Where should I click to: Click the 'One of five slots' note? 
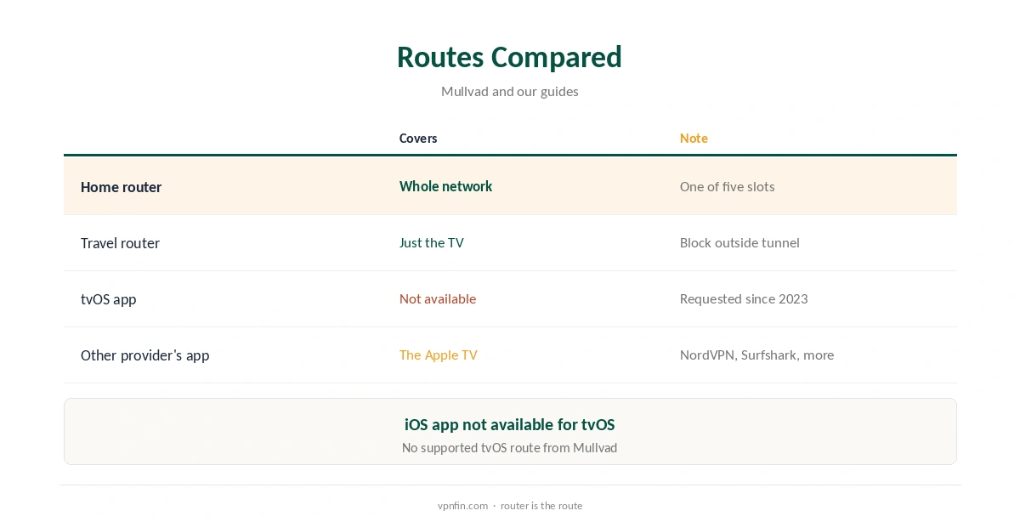[727, 186]
